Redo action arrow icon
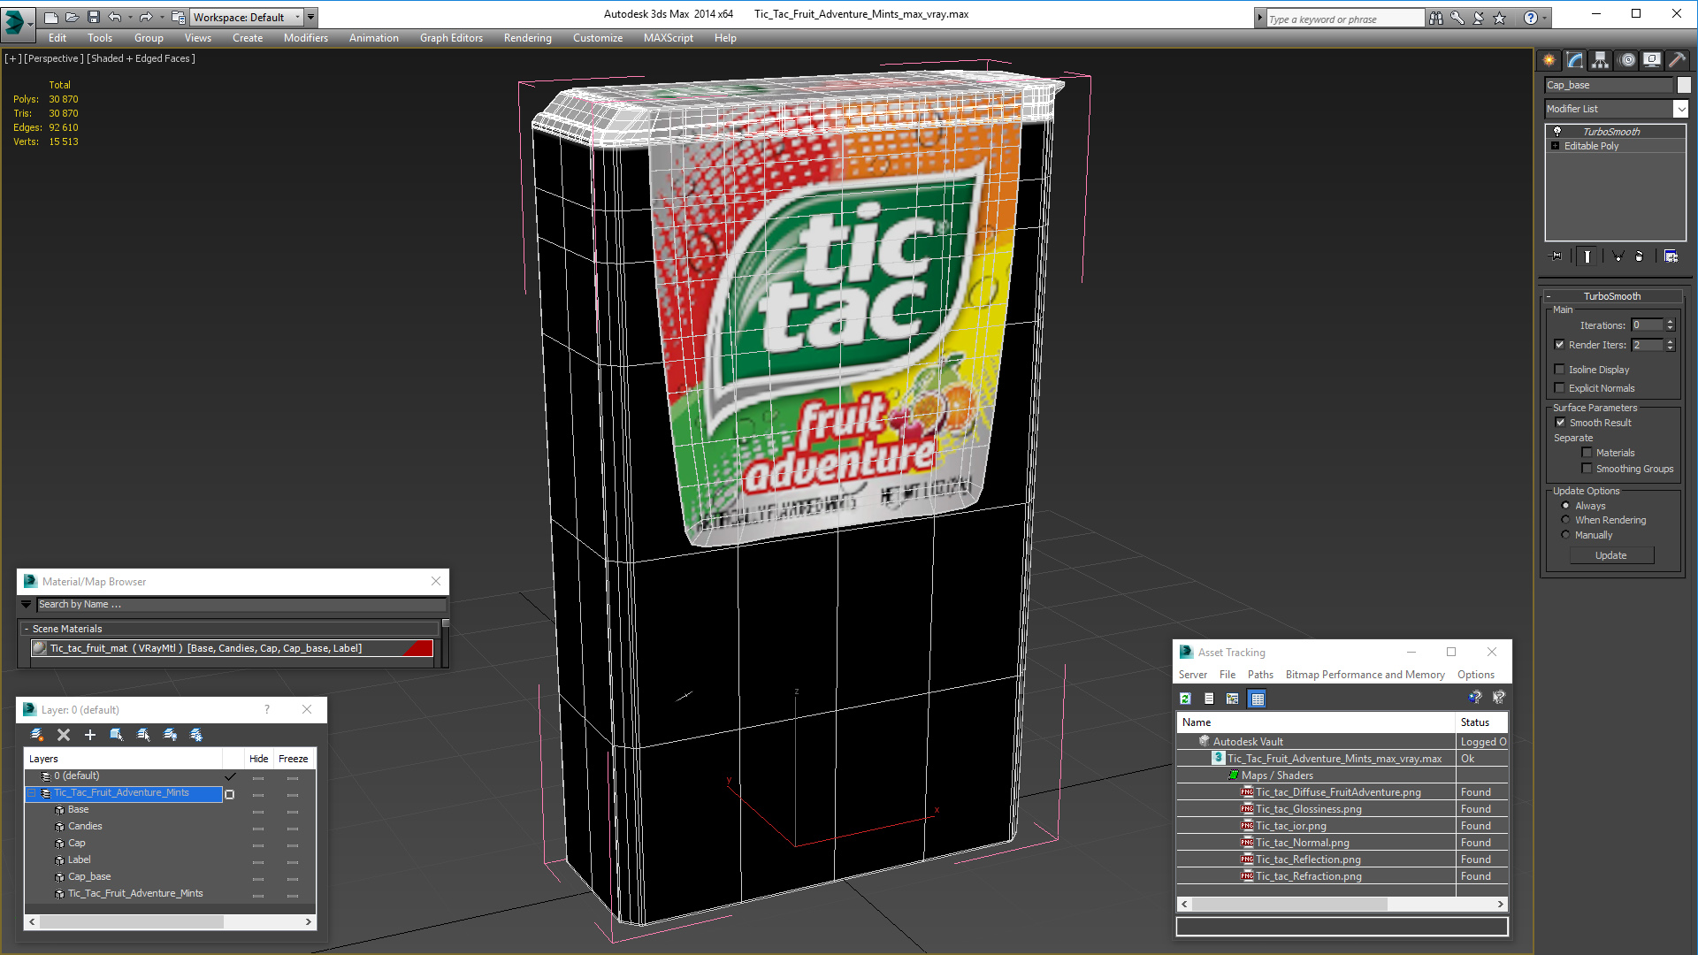 point(146,17)
